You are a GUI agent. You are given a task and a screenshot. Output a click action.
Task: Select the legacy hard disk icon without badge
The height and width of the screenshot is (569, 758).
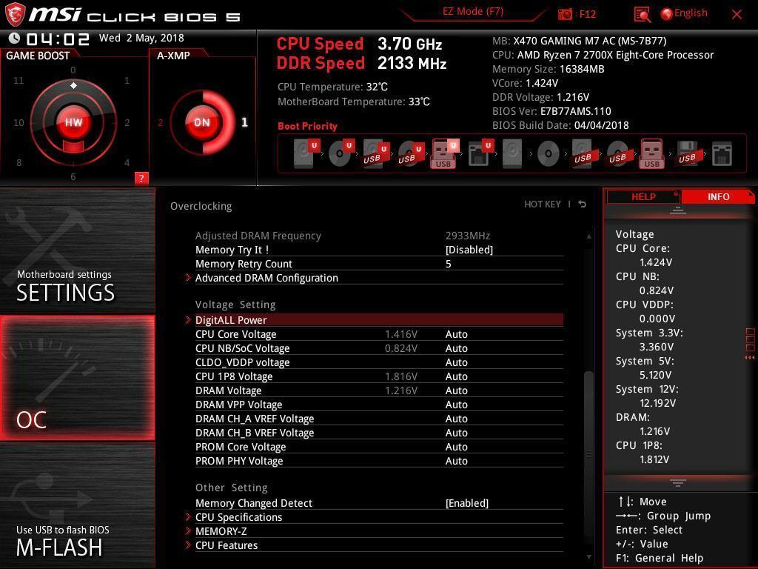512,153
